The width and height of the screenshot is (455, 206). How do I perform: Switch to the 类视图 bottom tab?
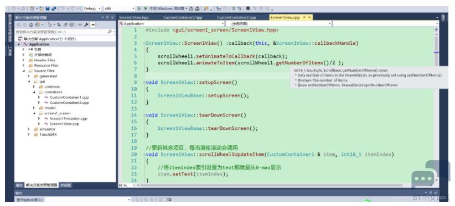(65, 185)
